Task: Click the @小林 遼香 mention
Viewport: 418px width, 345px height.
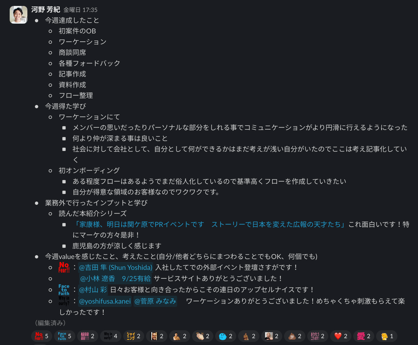Action: (116, 279)
